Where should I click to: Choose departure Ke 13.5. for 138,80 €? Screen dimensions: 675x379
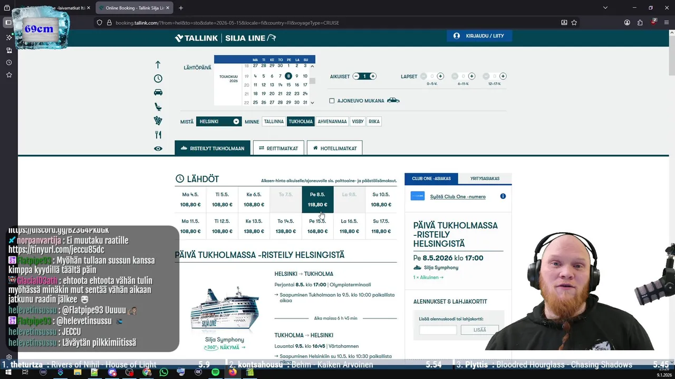(x=254, y=226)
